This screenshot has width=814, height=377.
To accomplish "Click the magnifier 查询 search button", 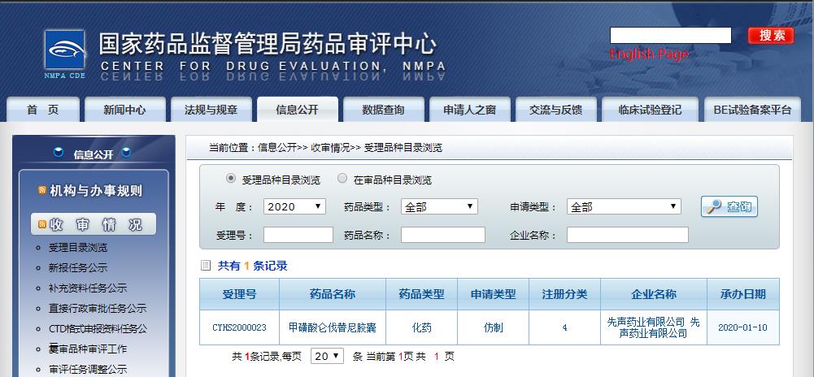I will pos(729,206).
